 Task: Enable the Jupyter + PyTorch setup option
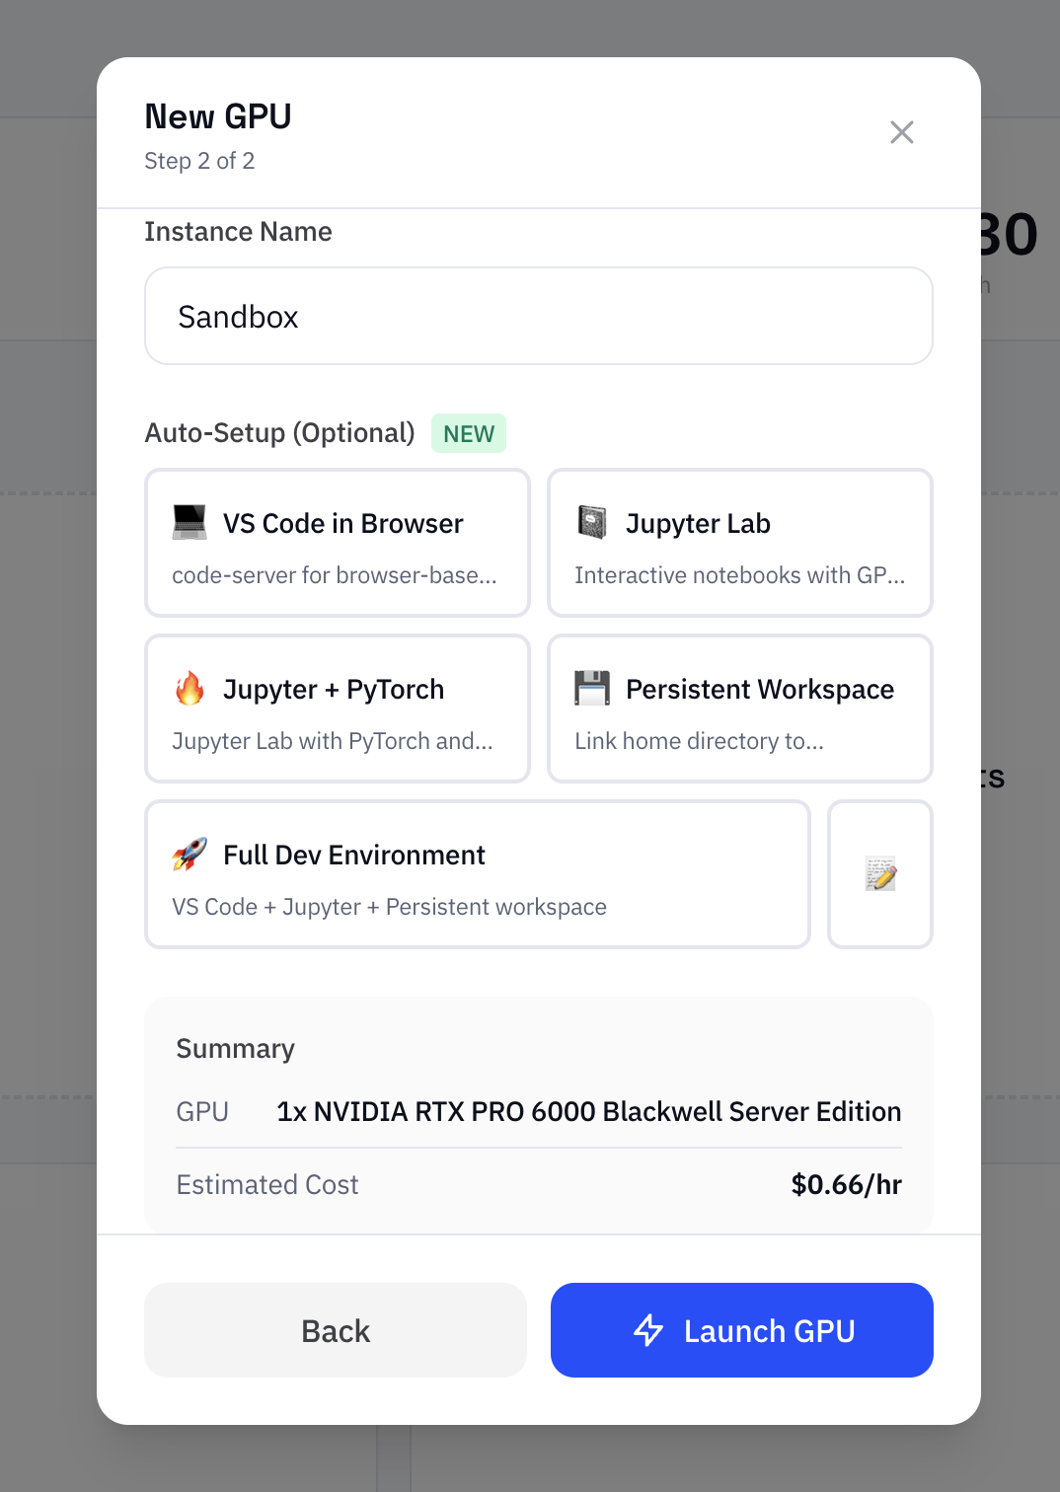[x=338, y=709]
